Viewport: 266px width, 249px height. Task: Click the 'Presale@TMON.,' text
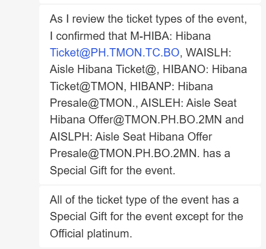click(94, 103)
